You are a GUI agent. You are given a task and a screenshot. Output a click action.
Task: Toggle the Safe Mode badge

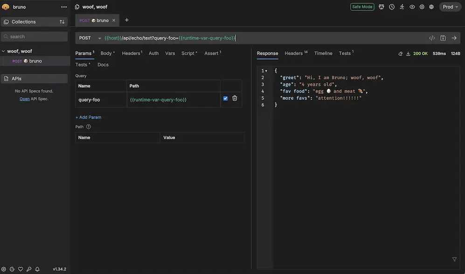(x=362, y=7)
